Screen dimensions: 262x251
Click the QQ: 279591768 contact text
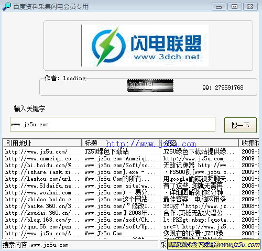[x=223, y=88]
